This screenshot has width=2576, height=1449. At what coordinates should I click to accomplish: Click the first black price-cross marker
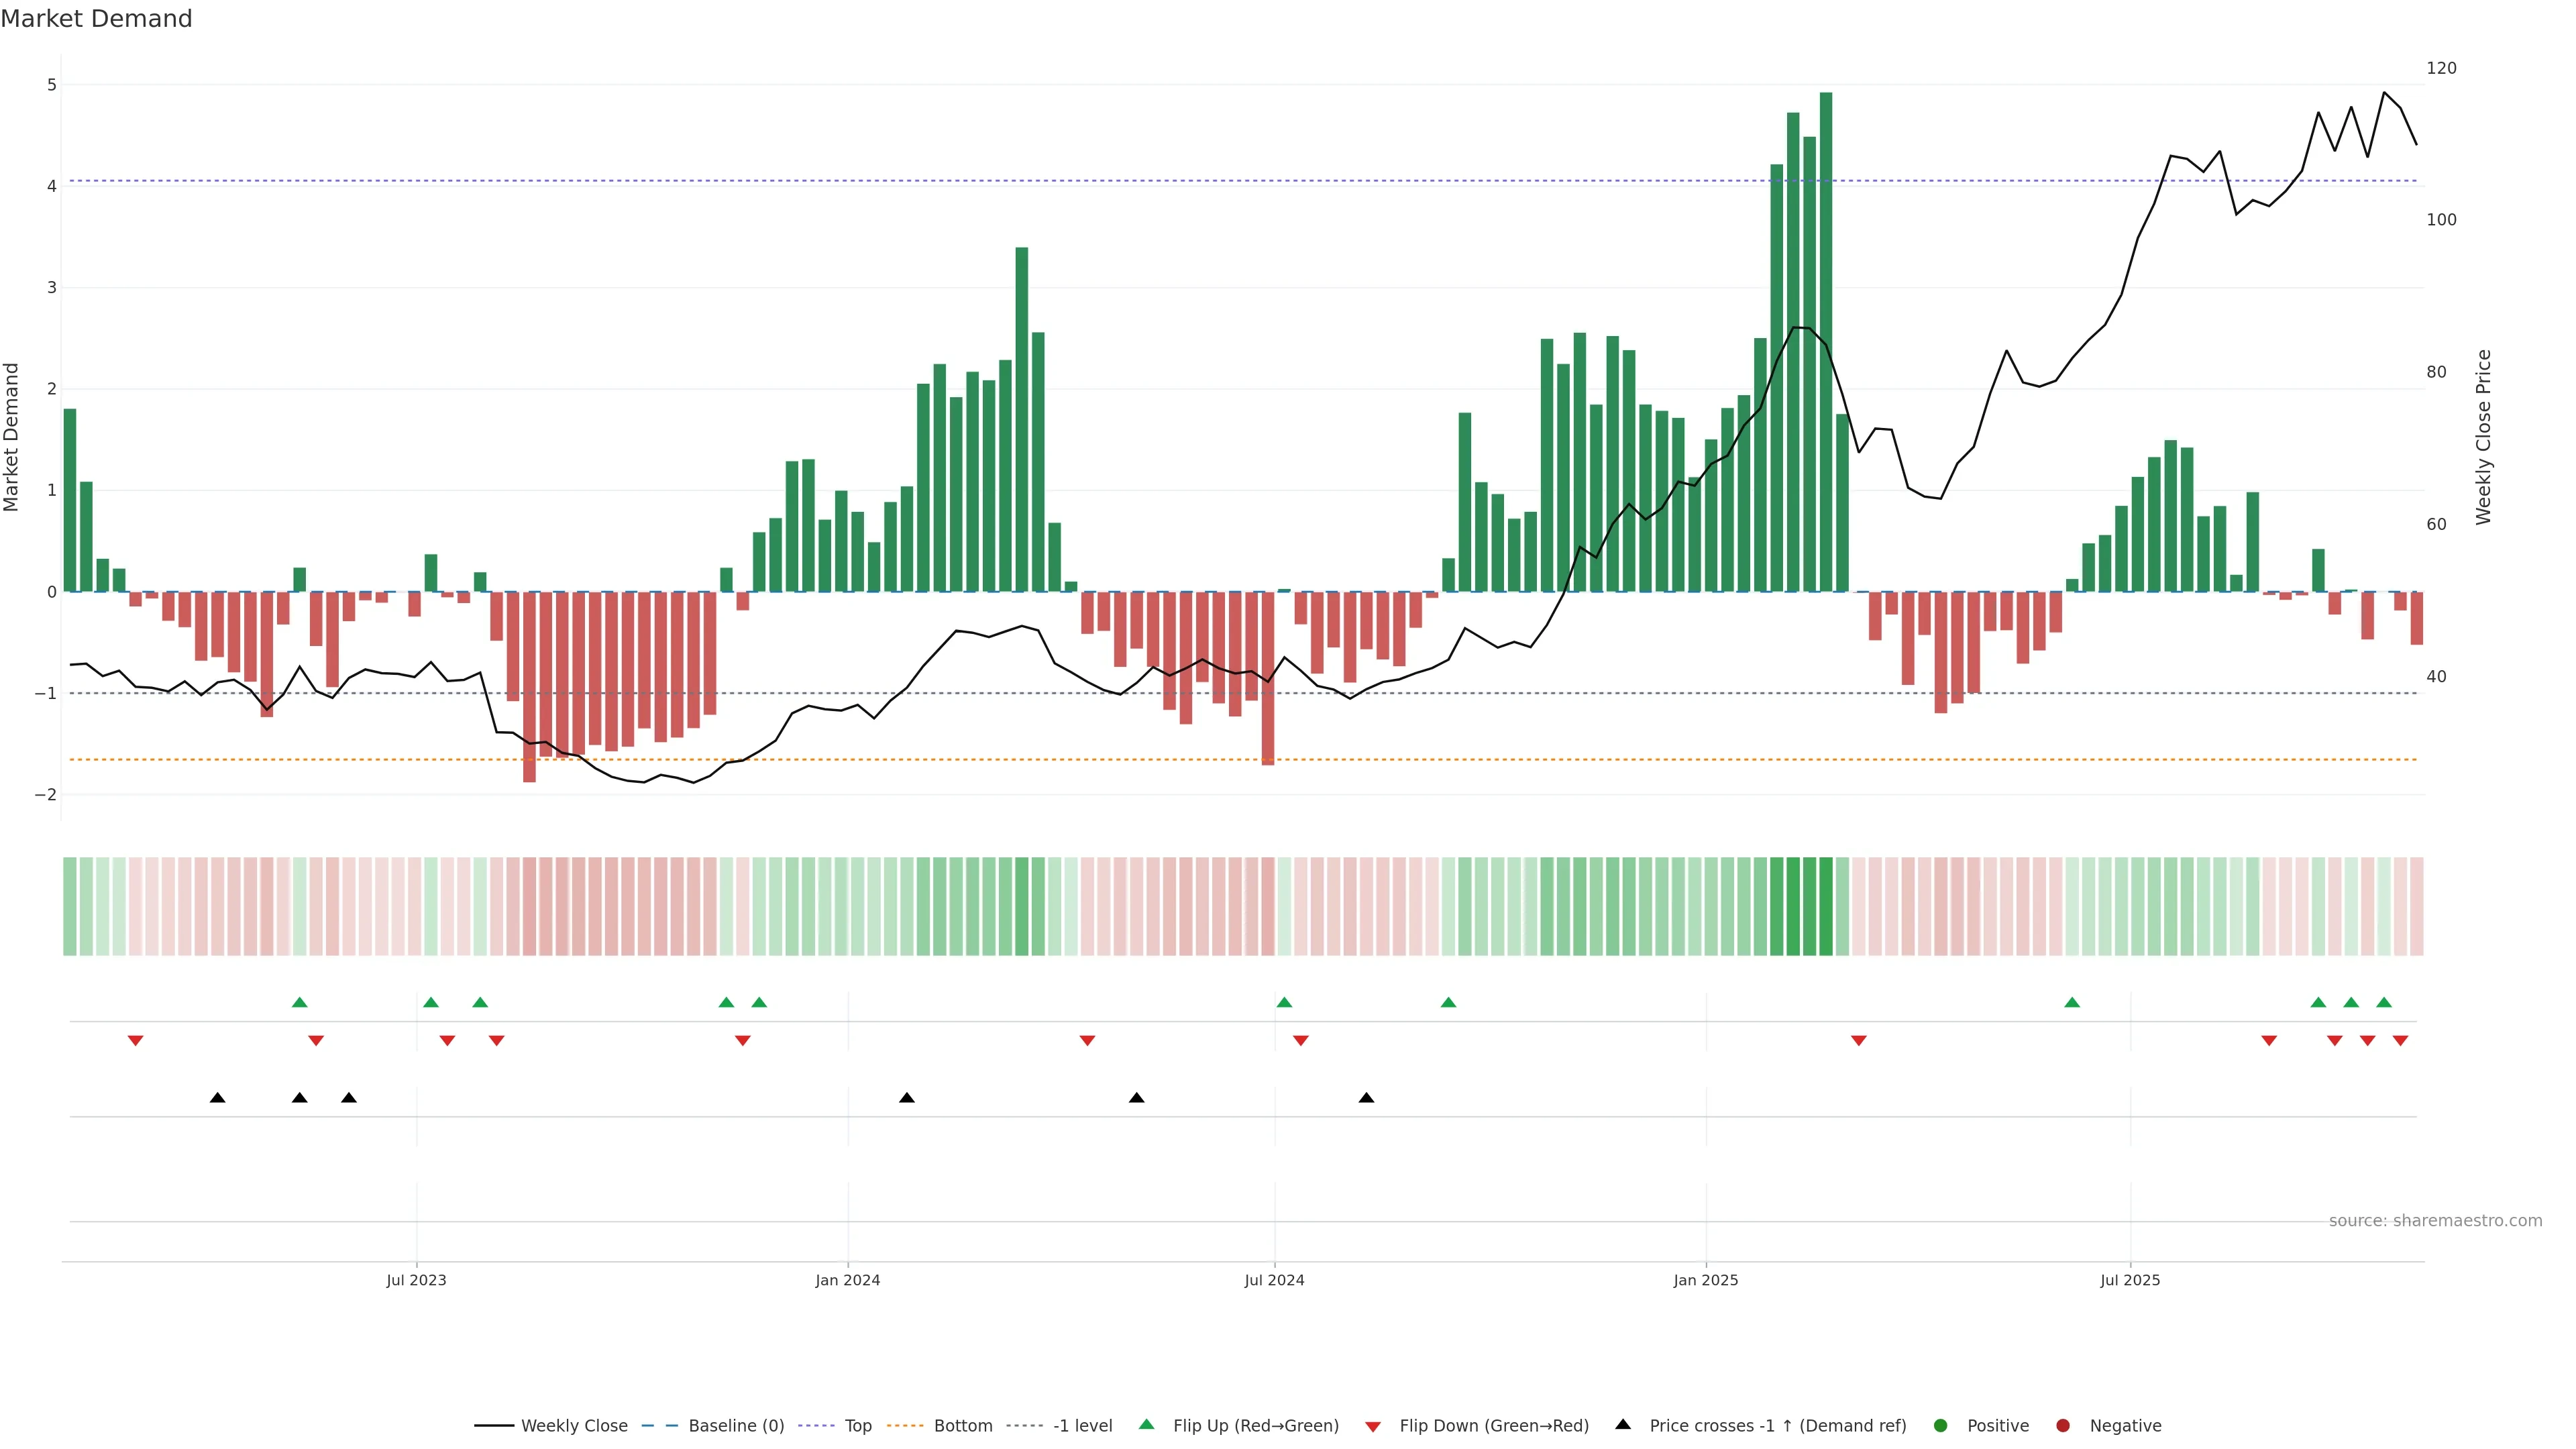click(x=217, y=1098)
